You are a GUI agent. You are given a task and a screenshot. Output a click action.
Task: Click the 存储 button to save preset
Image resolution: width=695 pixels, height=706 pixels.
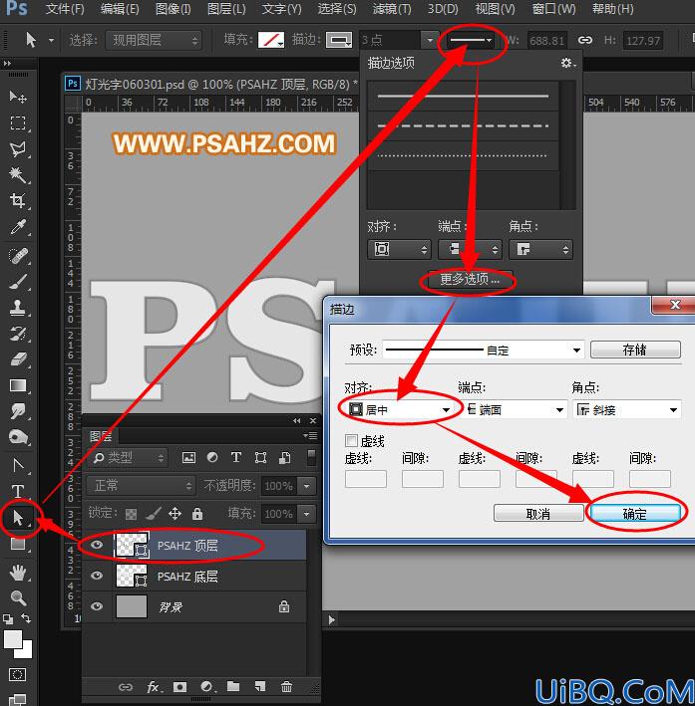(x=635, y=350)
